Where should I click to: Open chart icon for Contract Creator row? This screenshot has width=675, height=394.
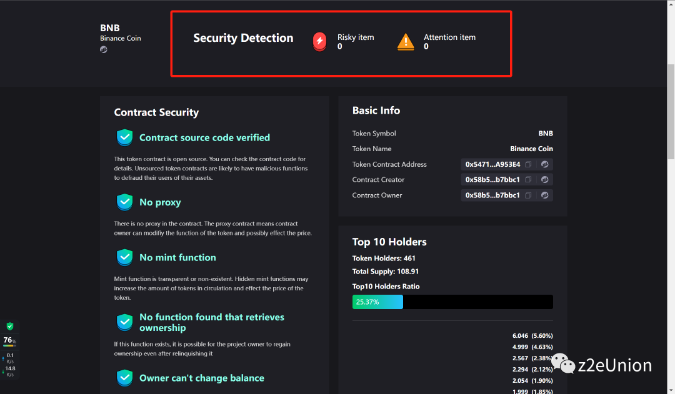pos(544,180)
